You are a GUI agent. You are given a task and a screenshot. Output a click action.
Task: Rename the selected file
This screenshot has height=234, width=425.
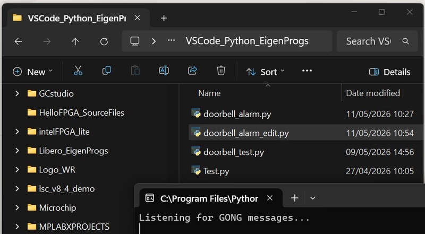[x=164, y=71]
